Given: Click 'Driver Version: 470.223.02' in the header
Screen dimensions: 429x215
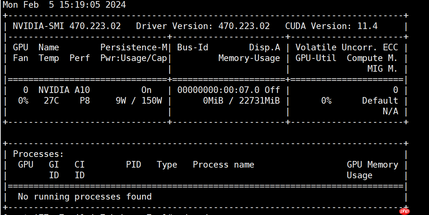Looking at the screenshot, I should tap(203, 26).
